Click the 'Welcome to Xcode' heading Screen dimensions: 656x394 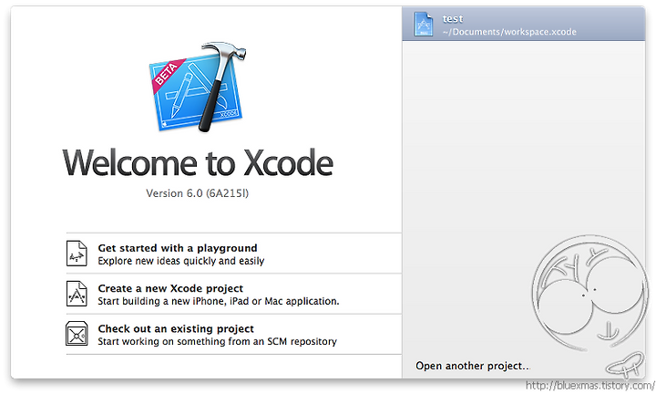(x=198, y=163)
